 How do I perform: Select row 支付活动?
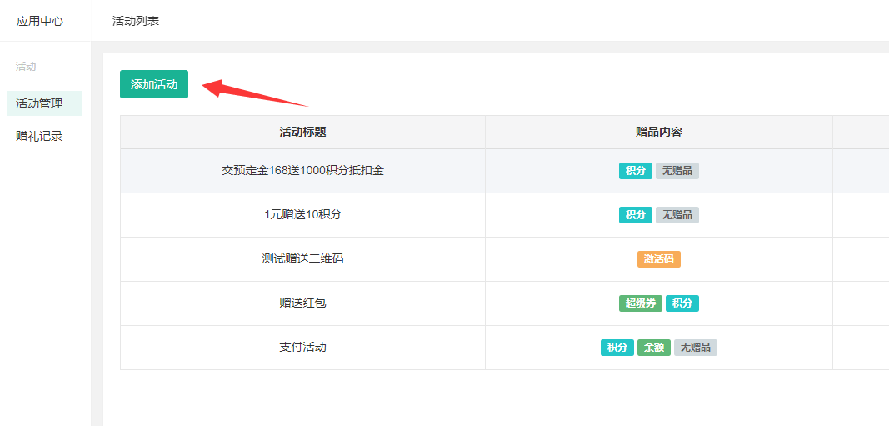(505, 348)
